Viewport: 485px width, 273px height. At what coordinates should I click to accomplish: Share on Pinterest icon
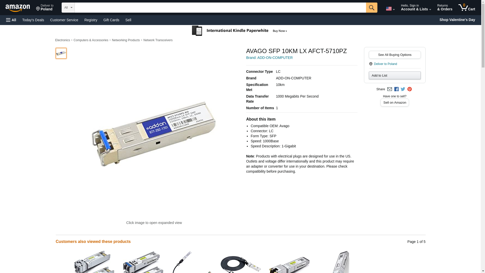coord(409,89)
